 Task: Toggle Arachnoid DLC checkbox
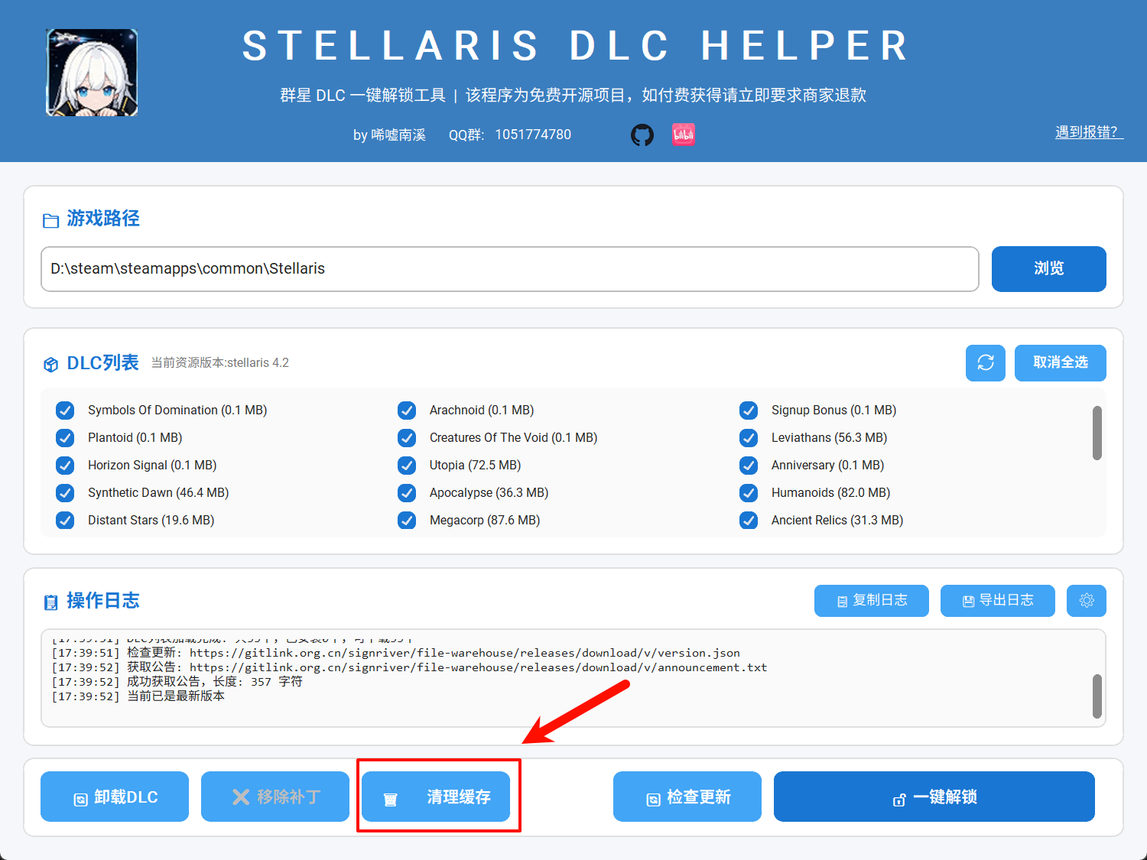click(x=407, y=411)
